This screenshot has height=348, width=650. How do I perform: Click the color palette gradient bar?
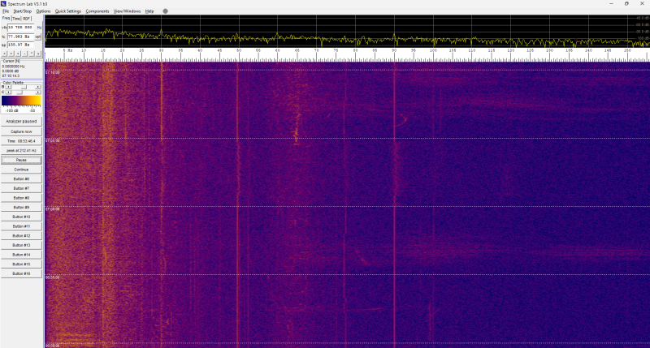(21, 101)
